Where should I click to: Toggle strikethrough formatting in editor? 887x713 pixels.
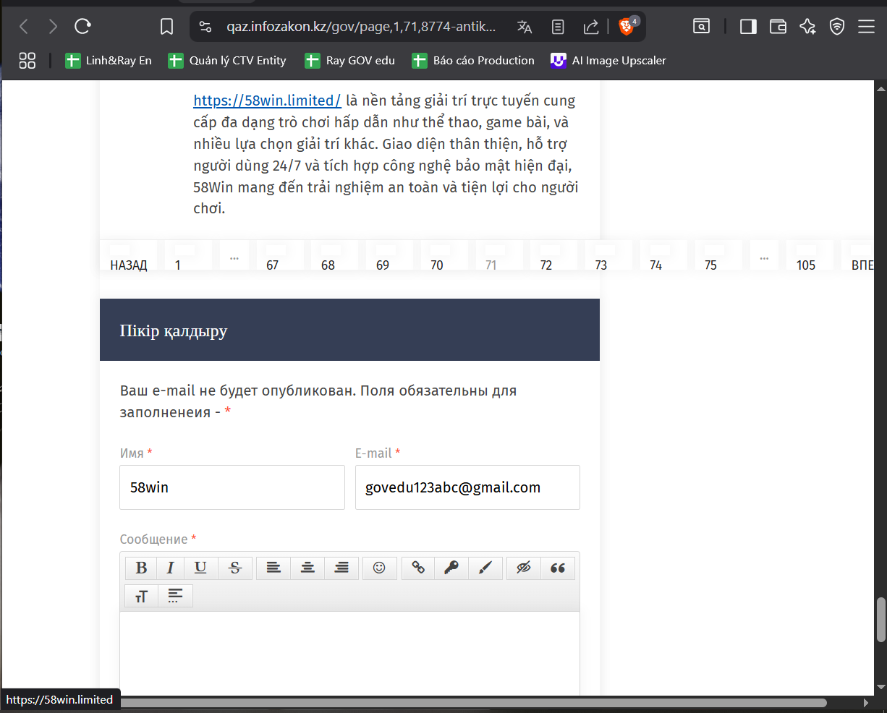coord(234,568)
